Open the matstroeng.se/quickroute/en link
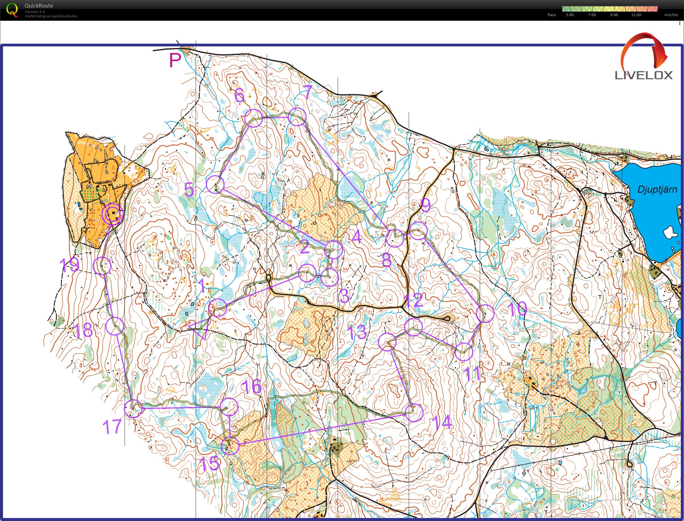 [51, 16]
